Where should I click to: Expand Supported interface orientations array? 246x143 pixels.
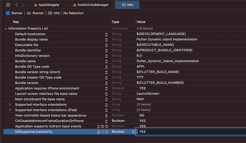point(10,104)
